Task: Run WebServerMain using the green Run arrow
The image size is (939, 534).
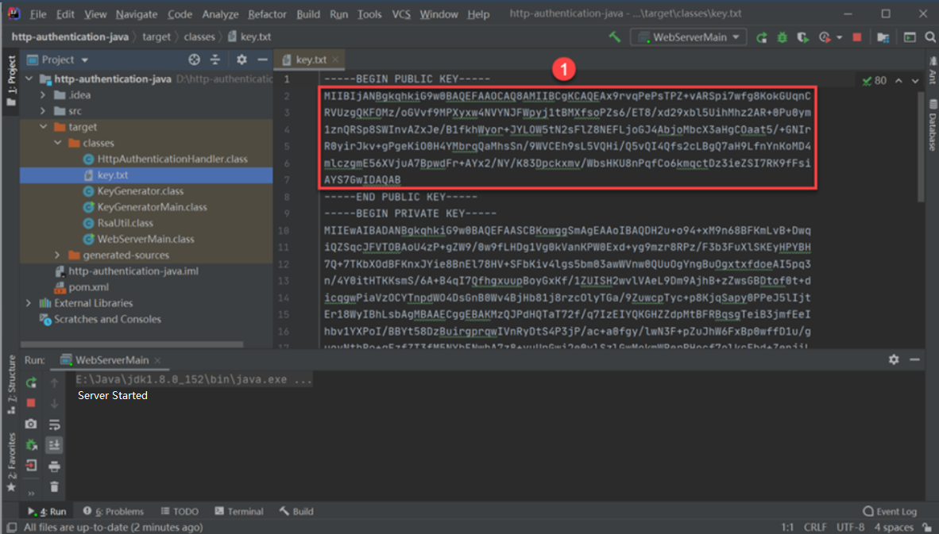Action: [762, 36]
